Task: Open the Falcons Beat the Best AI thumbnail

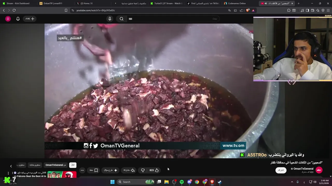Action: [x=62, y=175]
